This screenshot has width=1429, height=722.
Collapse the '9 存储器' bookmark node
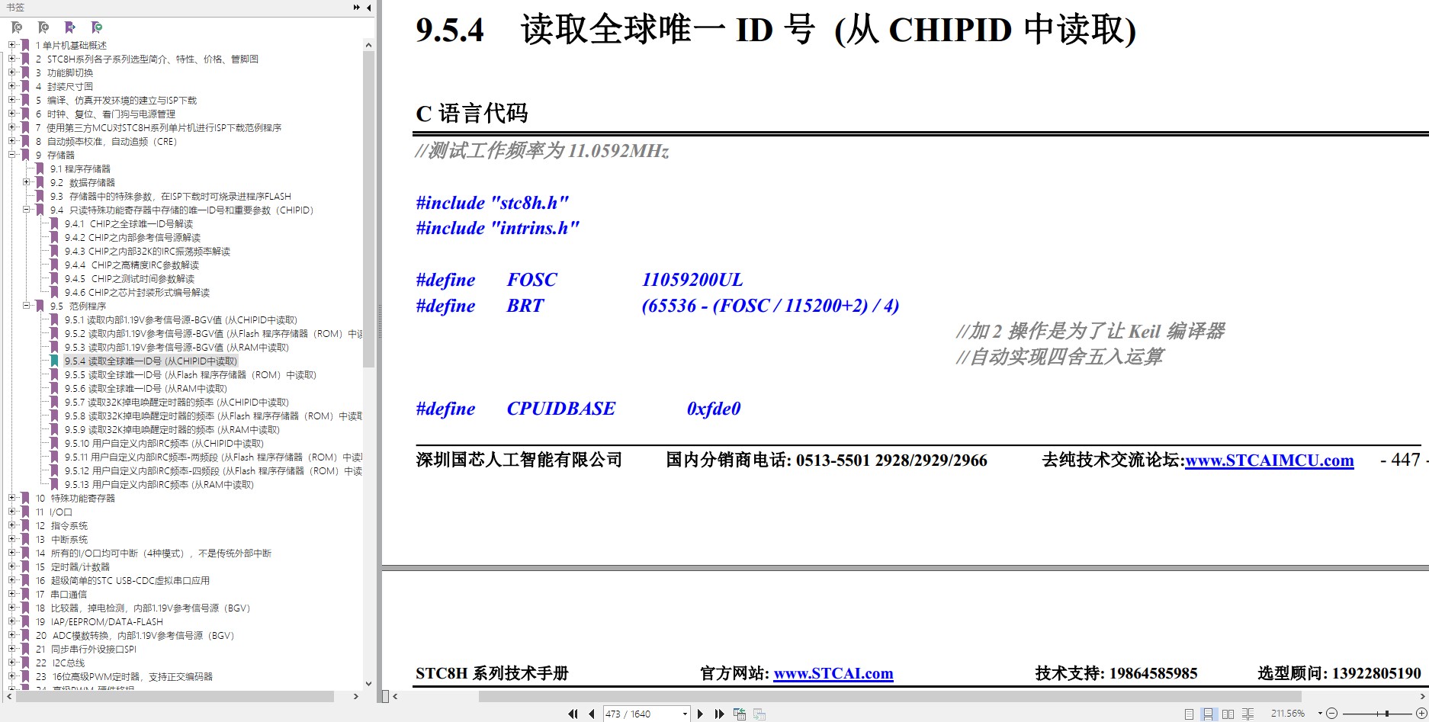tap(11, 155)
